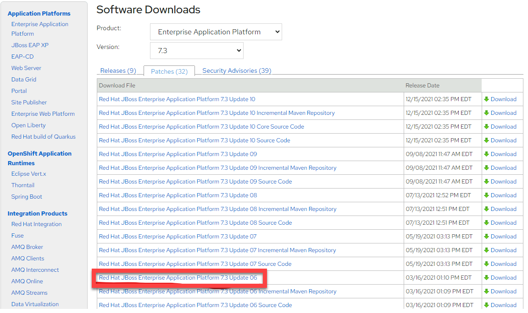The width and height of the screenshot is (528, 313).
Task: Open Update 10 Incremental Maven Repository link
Action: pos(217,113)
